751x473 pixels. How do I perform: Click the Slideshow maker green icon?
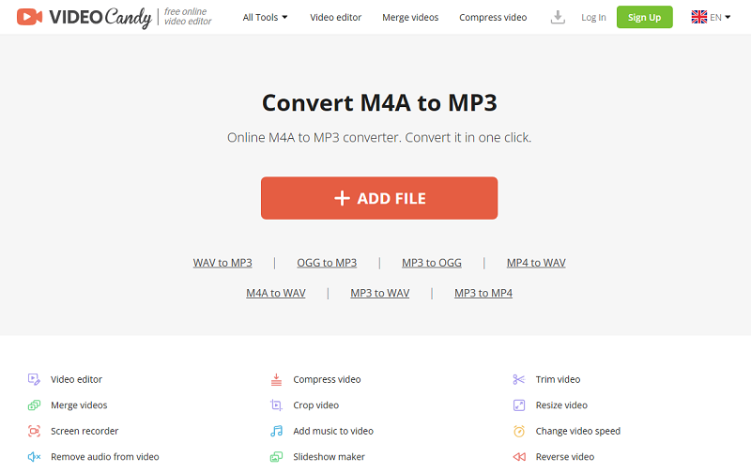276,457
